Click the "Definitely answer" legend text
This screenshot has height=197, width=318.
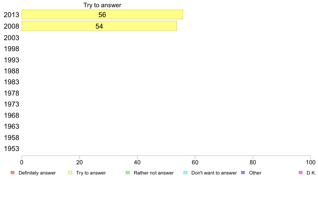click(37, 173)
